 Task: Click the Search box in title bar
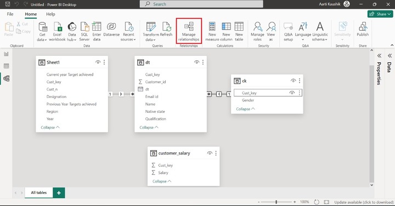click(x=201, y=4)
